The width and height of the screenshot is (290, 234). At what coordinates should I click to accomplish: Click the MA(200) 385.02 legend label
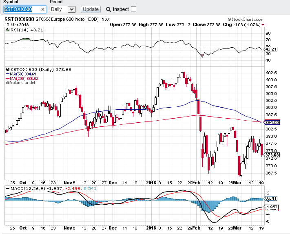pyautogui.click(x=24, y=79)
